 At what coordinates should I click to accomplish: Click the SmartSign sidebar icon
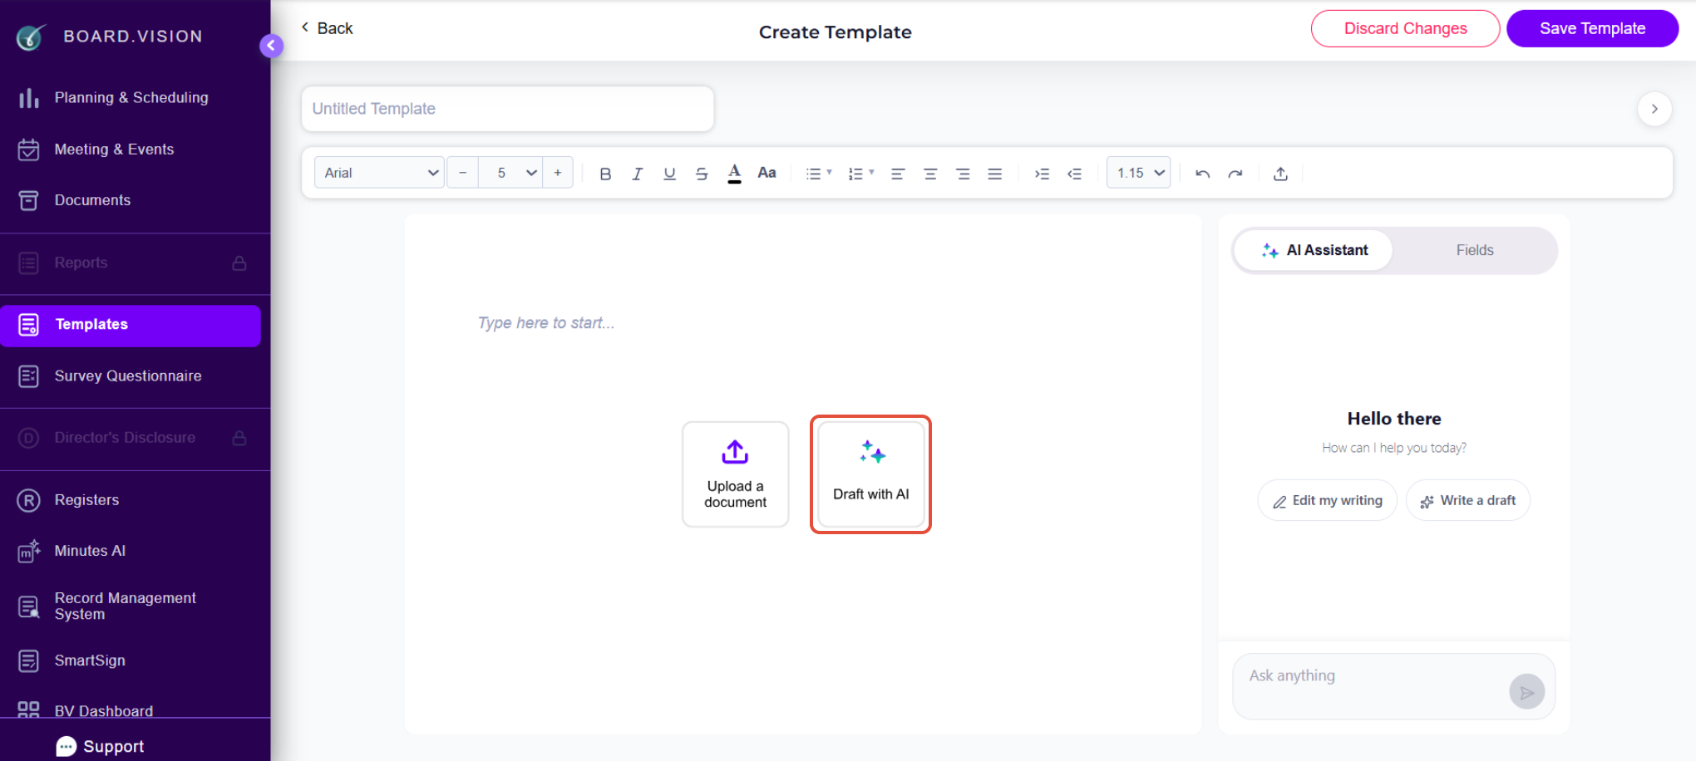tap(28, 660)
